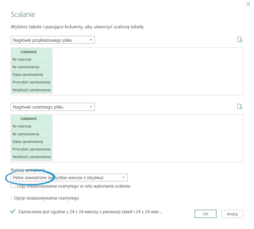Click the green checkmark status icon
This screenshot has height=229, width=254.
point(13,211)
